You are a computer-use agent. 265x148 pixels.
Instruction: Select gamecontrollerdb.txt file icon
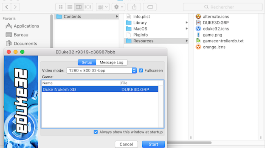[x=198, y=41]
